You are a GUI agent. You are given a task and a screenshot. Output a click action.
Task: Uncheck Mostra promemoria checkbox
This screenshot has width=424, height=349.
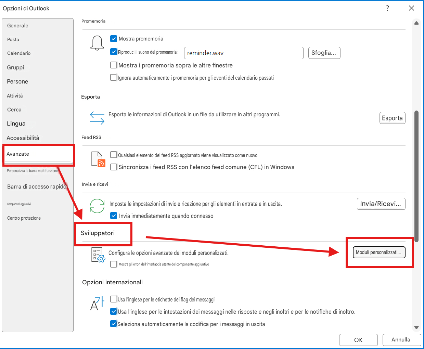[114, 39]
